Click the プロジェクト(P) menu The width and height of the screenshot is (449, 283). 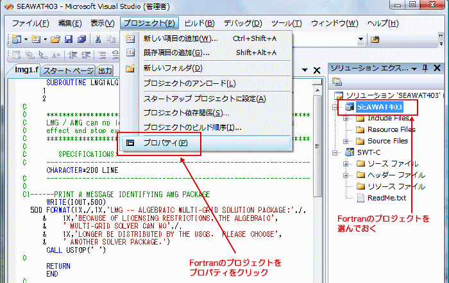(149, 23)
